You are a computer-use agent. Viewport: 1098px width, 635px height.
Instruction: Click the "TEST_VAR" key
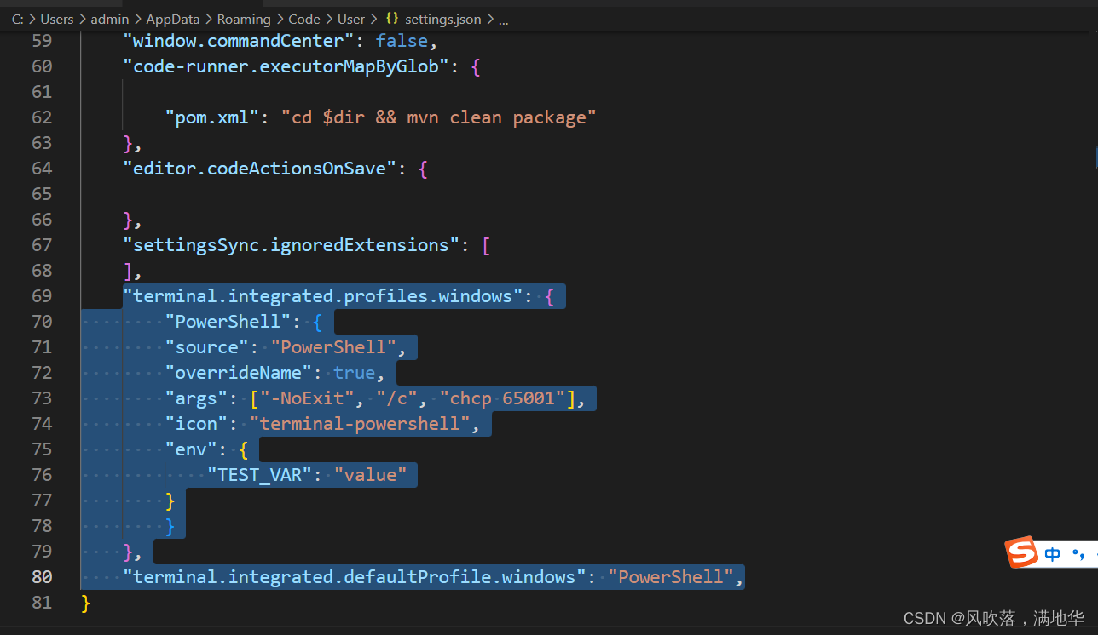[259, 475]
